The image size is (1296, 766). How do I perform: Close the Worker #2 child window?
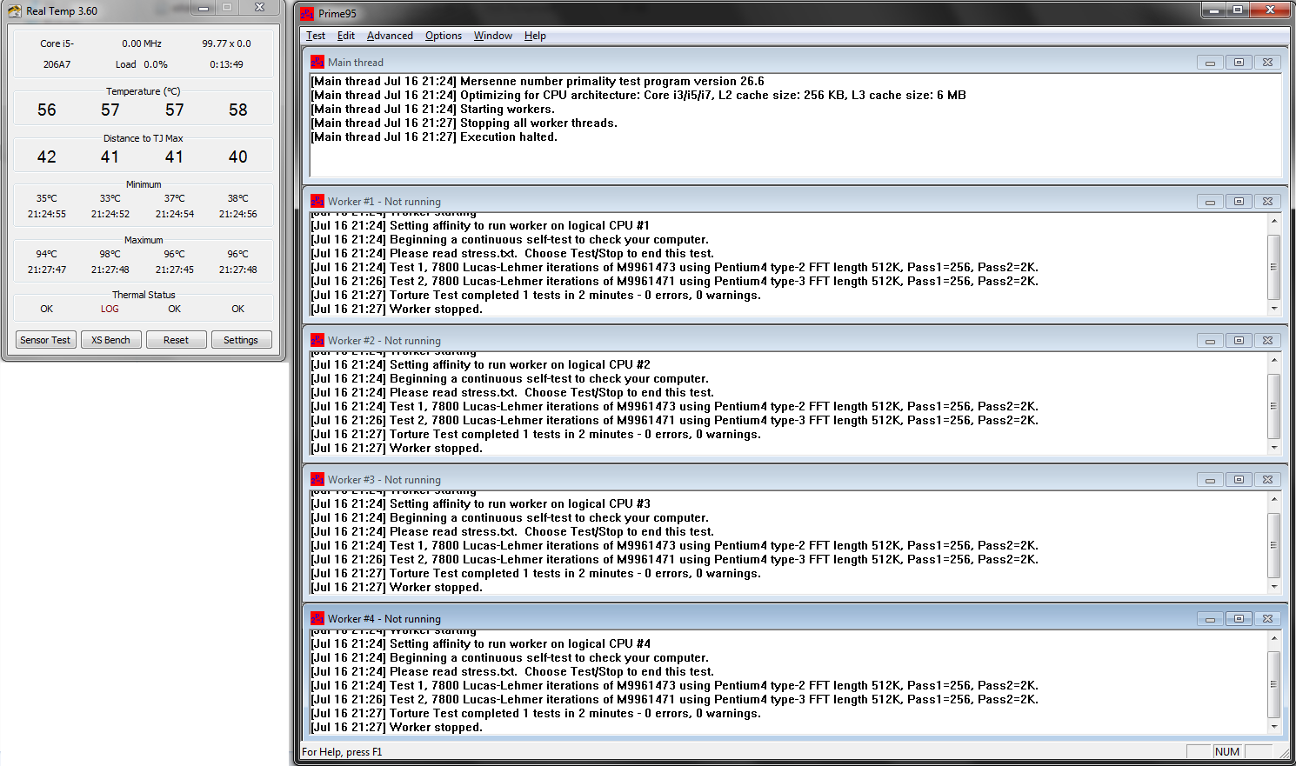point(1267,341)
